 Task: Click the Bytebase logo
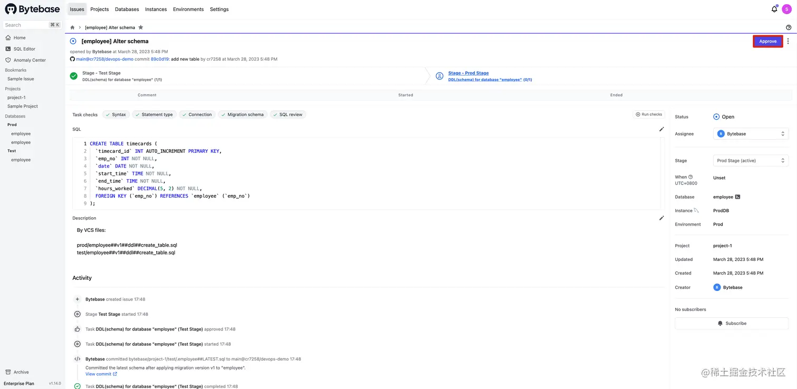[x=32, y=9]
